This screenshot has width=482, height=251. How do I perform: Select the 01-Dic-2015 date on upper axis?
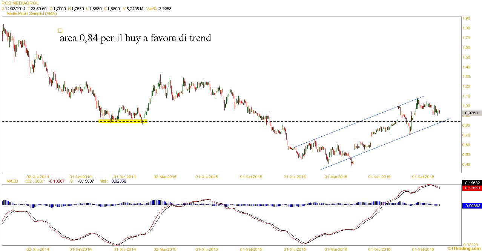click(x=295, y=176)
